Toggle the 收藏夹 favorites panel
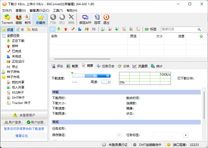This screenshot has height=148, width=208. 41,19
